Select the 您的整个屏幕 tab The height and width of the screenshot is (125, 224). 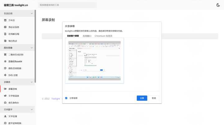coord(73,36)
